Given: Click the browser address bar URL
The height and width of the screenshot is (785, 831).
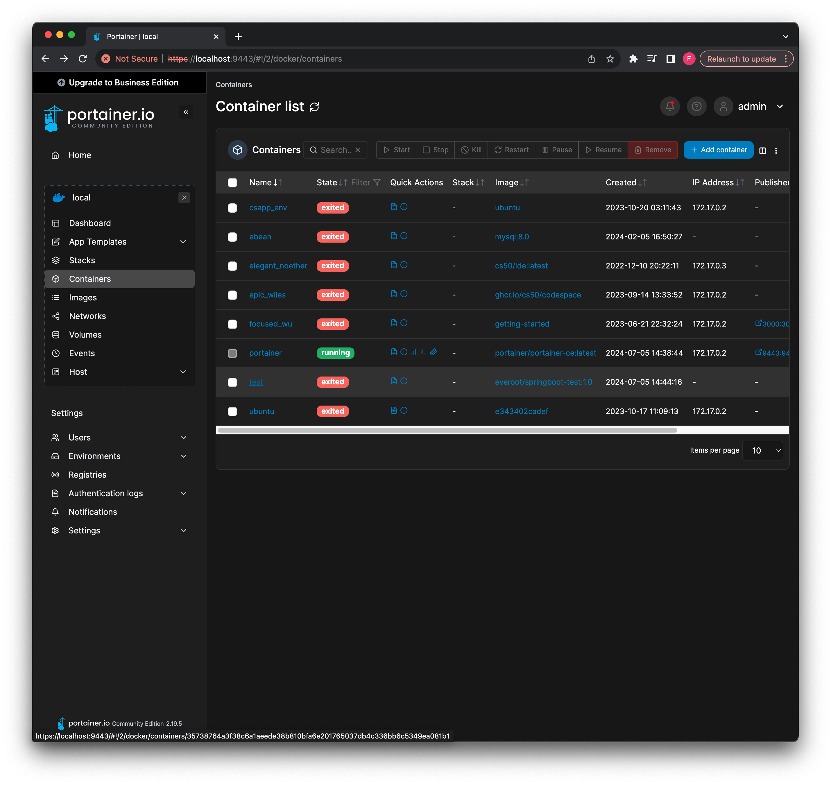Looking at the screenshot, I should pos(255,59).
